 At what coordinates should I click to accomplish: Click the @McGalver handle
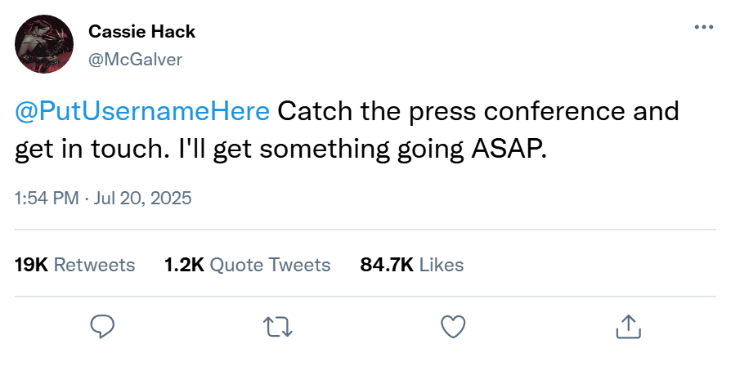[x=135, y=59]
